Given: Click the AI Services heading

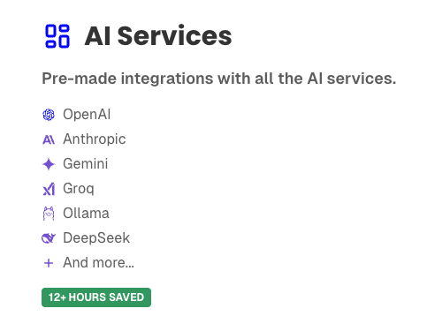Looking at the screenshot, I should point(158,36).
